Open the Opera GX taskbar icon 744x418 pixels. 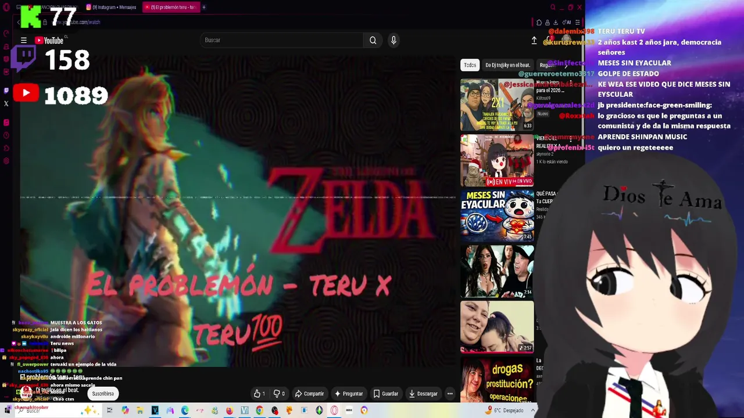tap(334, 410)
